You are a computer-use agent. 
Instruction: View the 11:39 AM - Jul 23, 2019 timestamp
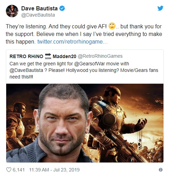[x=54, y=170]
